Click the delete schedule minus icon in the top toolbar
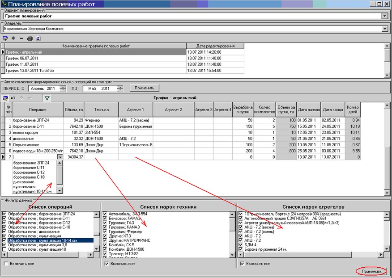Viewport: 392px width, 278px height. point(21,38)
